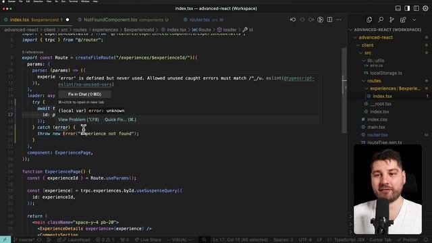Click the $experienceId breadcrumb segment
432x243 pixels.
click(x=139, y=30)
